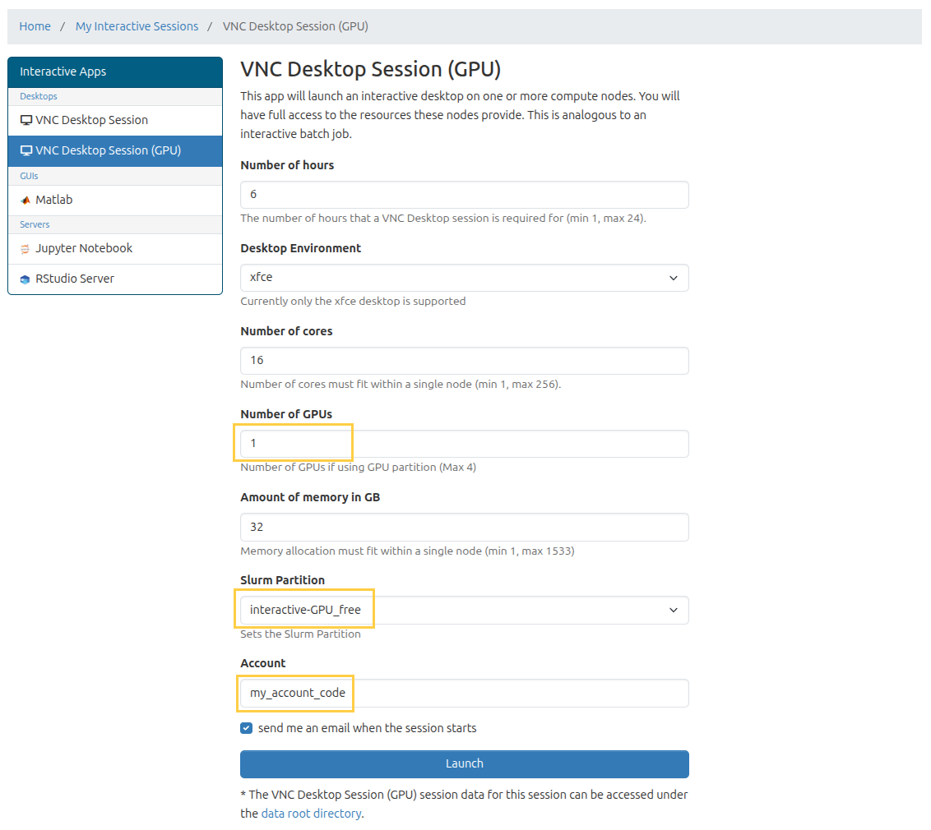Click the Matlab logo icon
The height and width of the screenshot is (830, 931).
(25, 201)
